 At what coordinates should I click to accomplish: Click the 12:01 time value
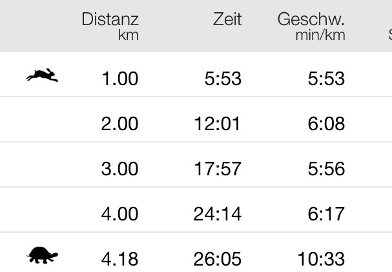pyautogui.click(x=218, y=124)
